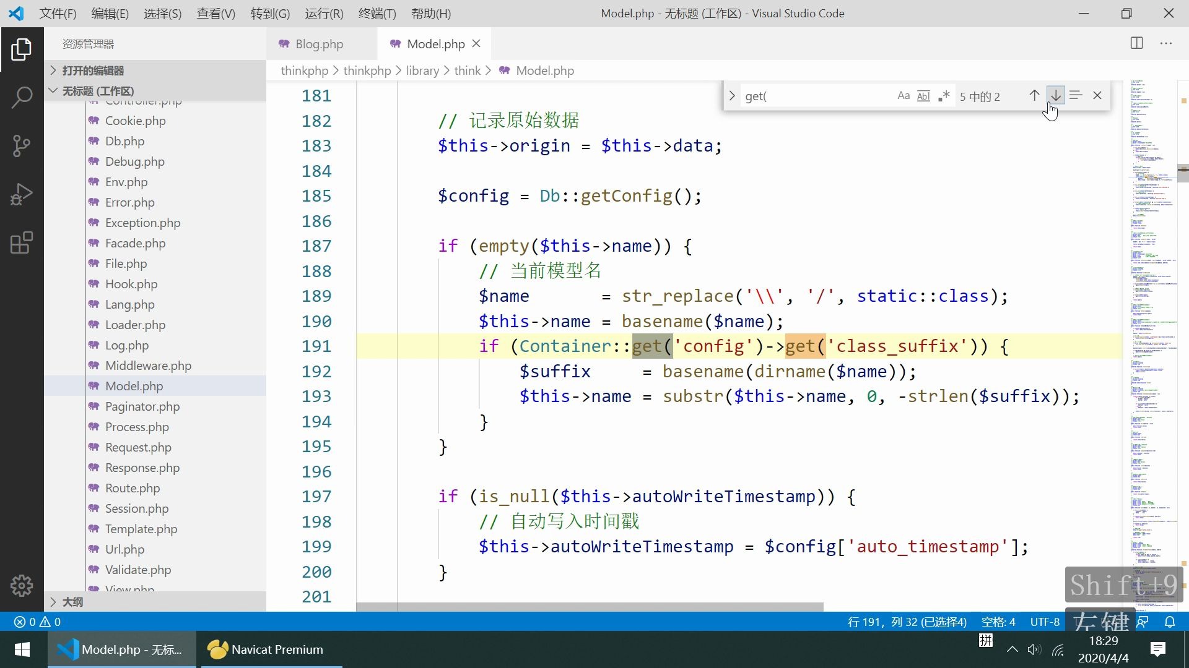Screen dimensions: 1189x668
Task: Click next match arrow in find
Action: coord(1055,95)
